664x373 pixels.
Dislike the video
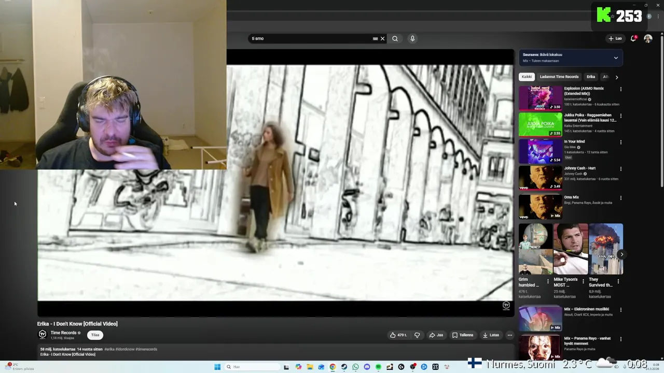(x=417, y=335)
